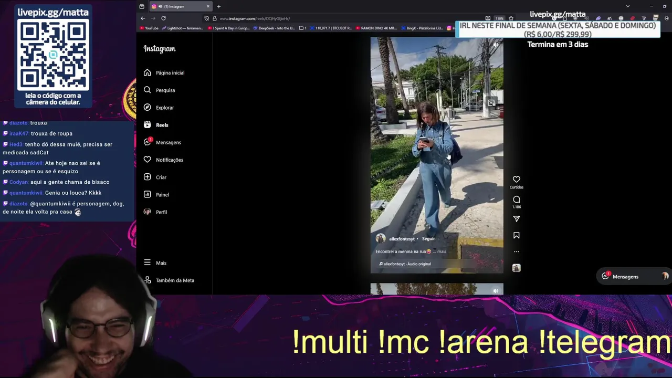This screenshot has width=672, height=378.
Task: Open the Painel chart icon
Action: (x=148, y=194)
